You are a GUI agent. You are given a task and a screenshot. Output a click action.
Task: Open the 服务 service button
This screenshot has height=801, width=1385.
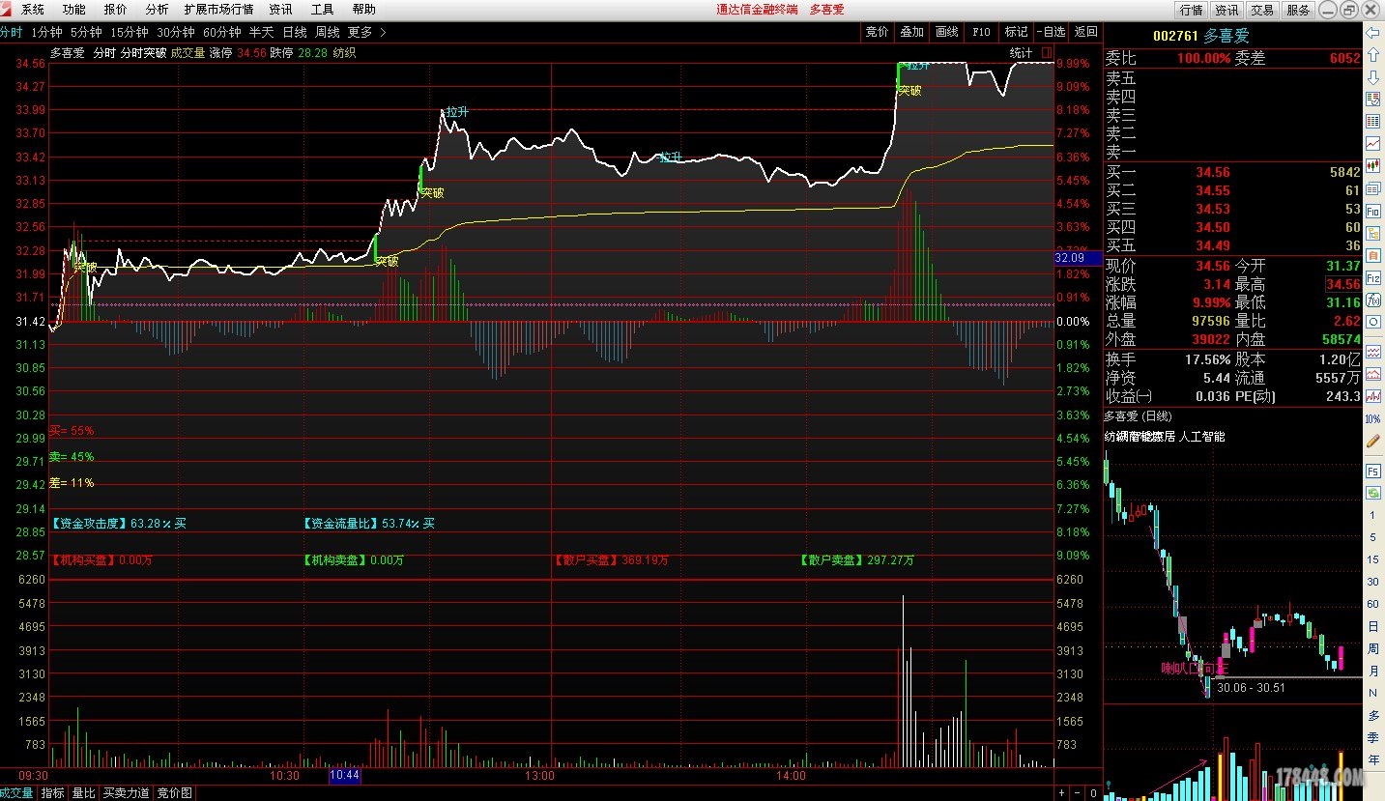[1298, 10]
